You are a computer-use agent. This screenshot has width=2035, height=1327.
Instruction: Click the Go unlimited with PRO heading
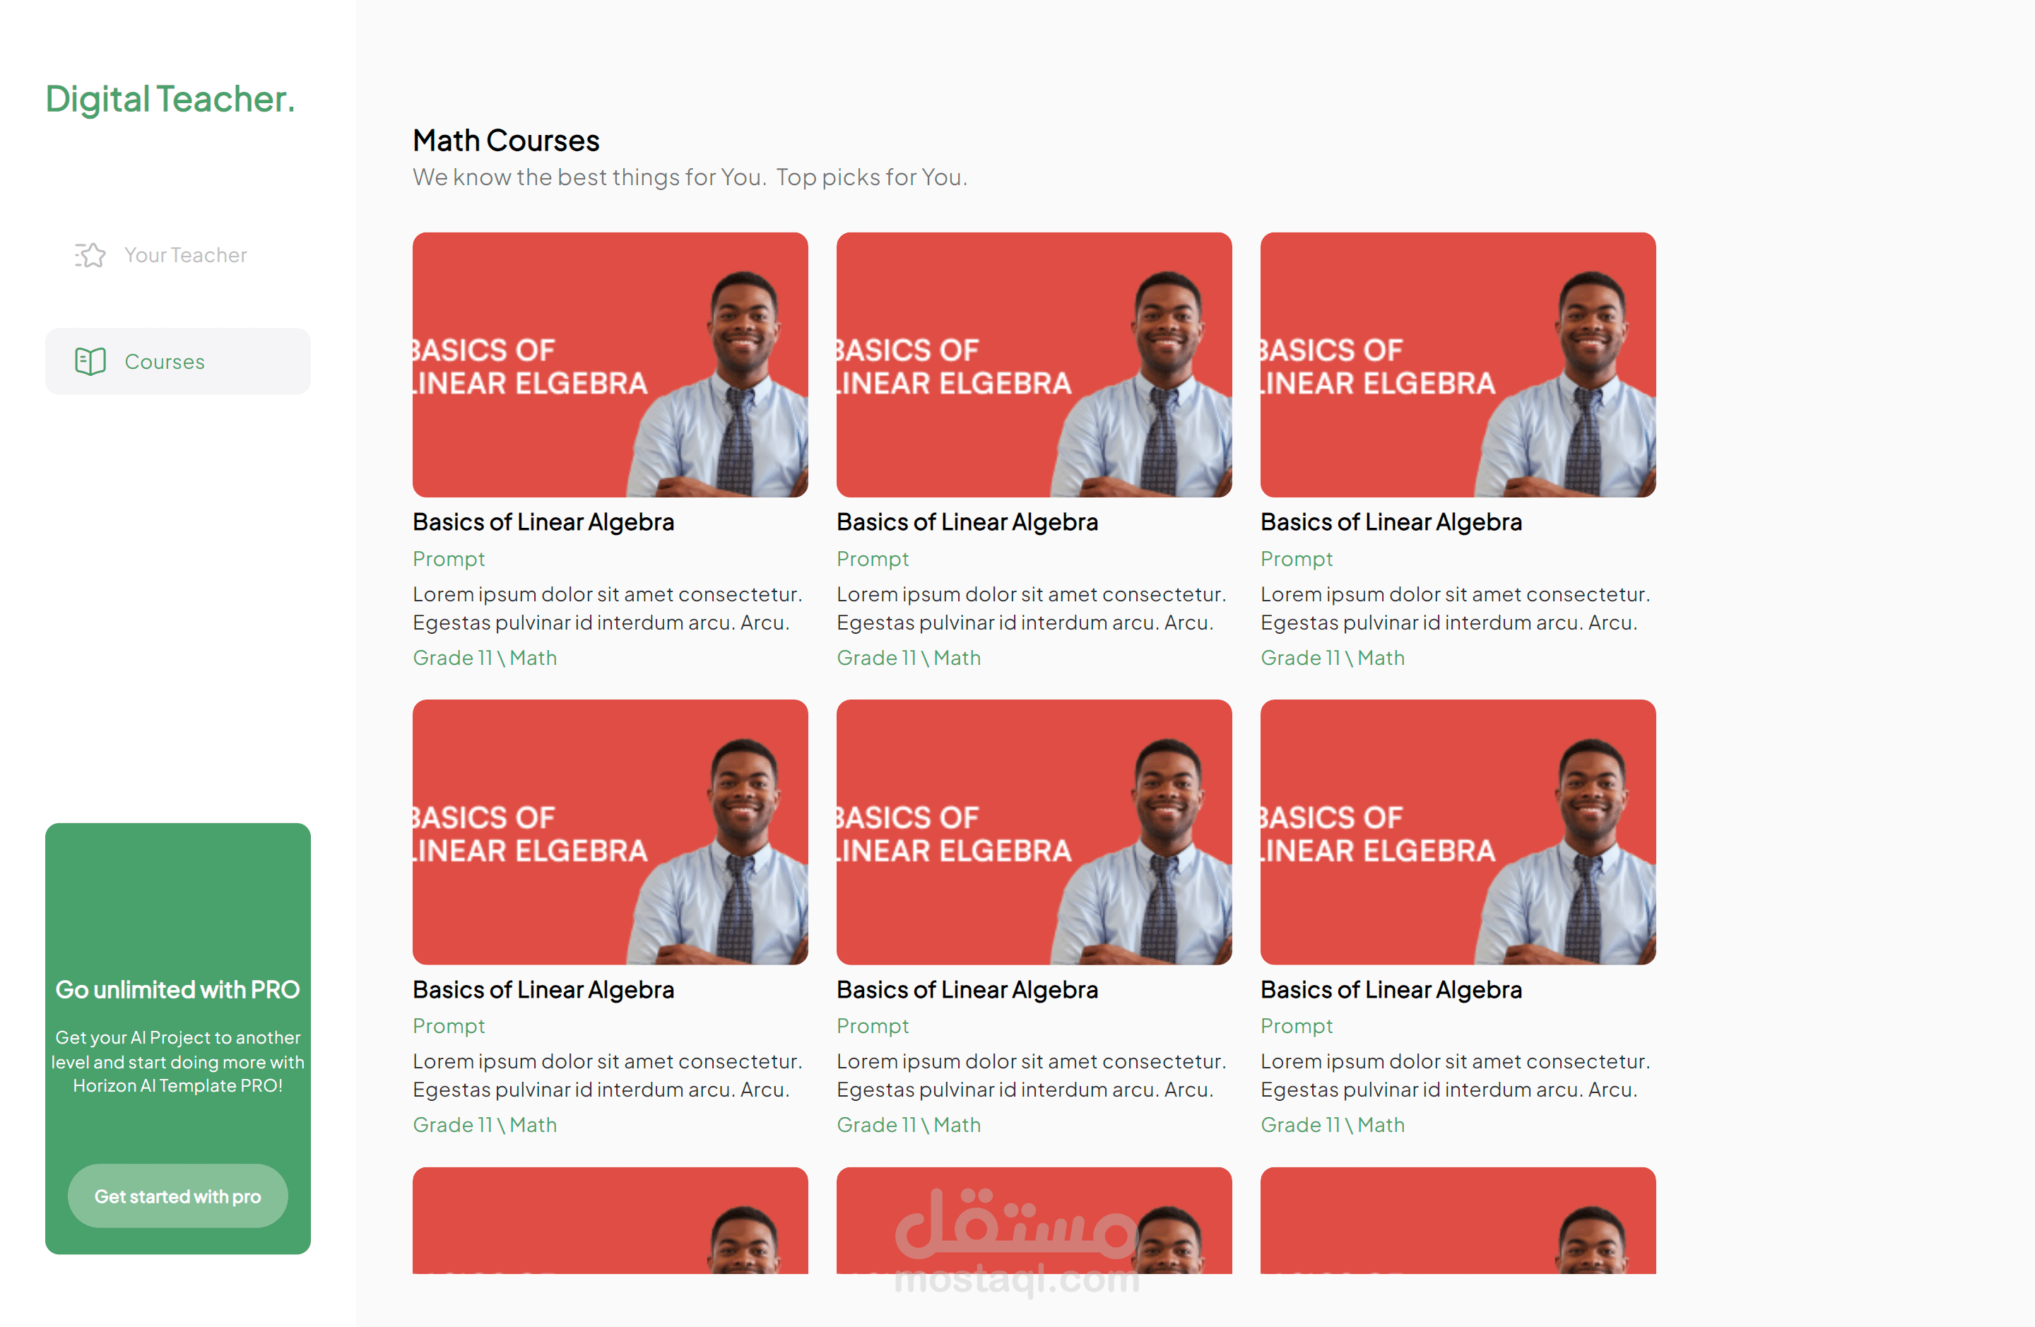pos(178,990)
